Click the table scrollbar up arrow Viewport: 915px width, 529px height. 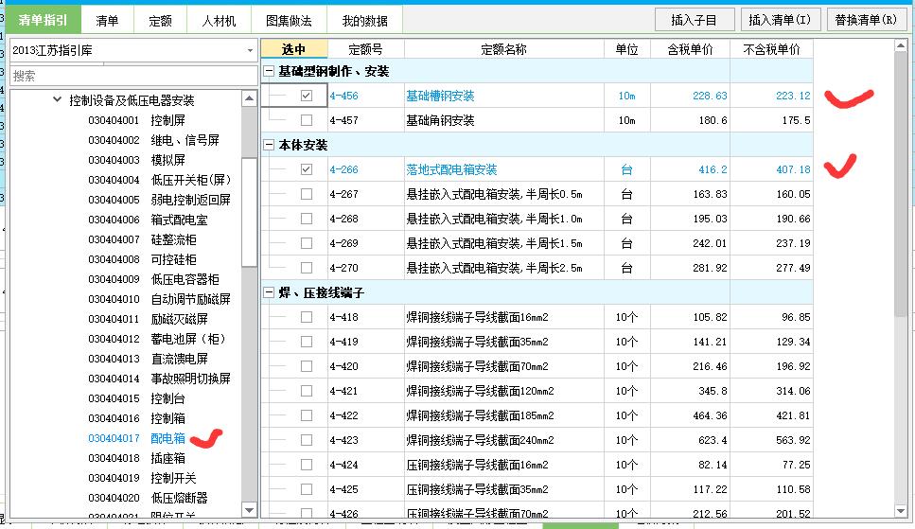pyautogui.click(x=901, y=46)
